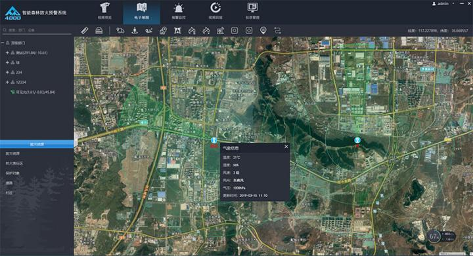The image size is (473, 256).
Task: Click the square magnifier search-area icon
Action: pyautogui.click(x=235, y=30)
